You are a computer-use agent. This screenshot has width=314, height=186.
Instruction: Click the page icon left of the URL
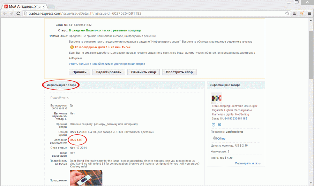25,13
